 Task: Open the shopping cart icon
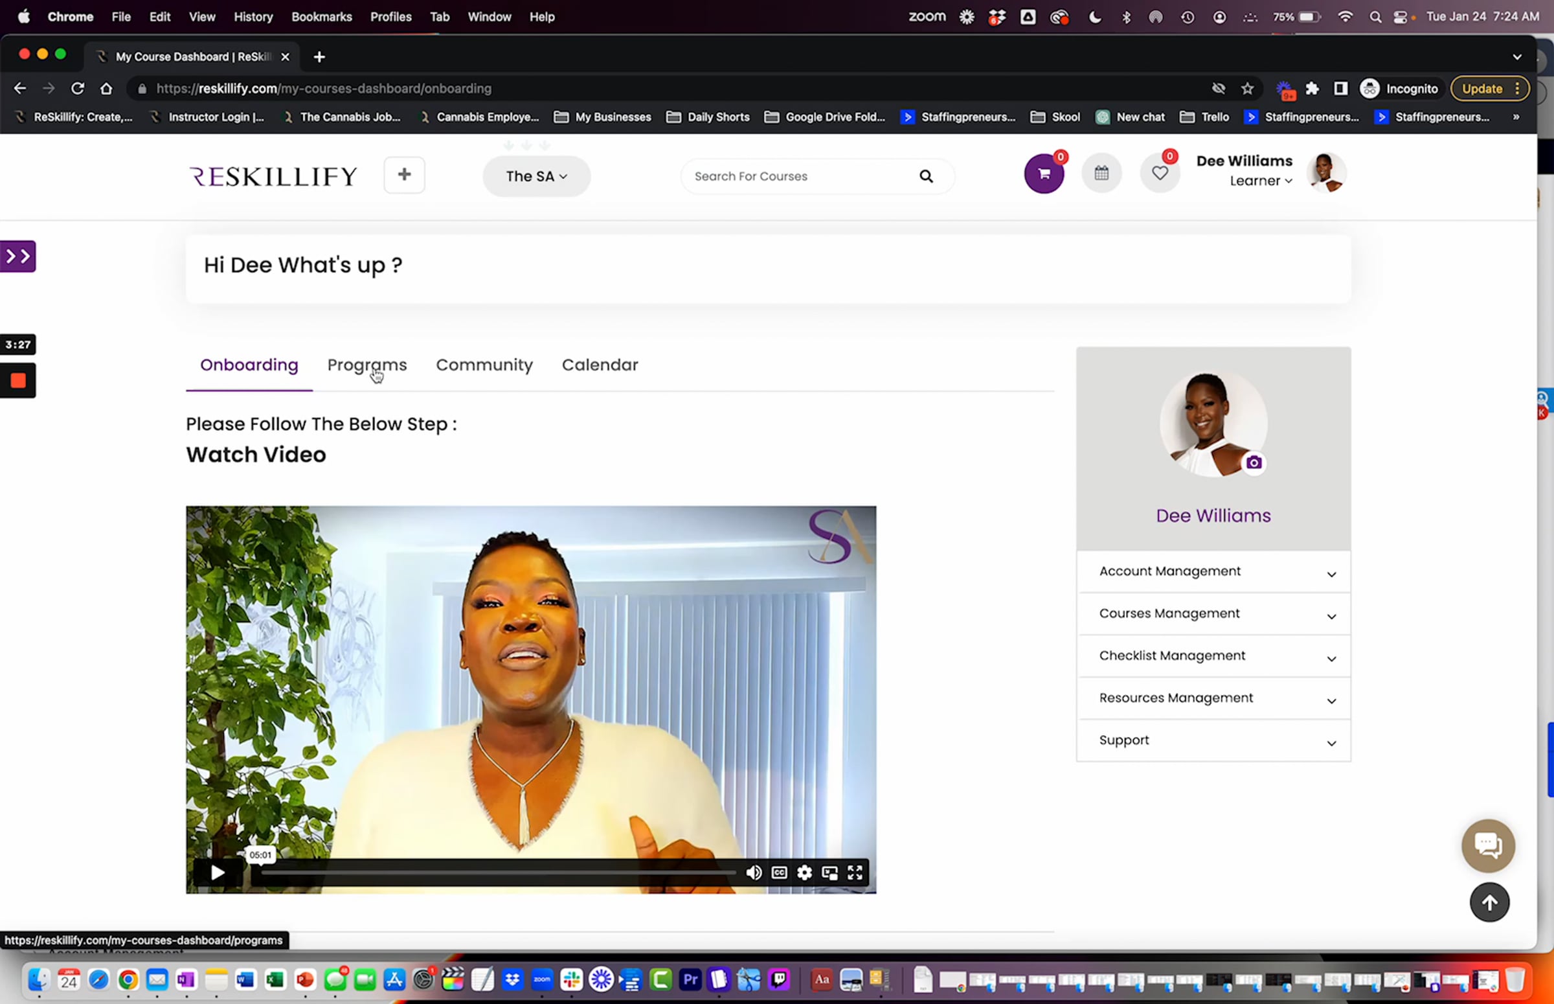(1044, 174)
